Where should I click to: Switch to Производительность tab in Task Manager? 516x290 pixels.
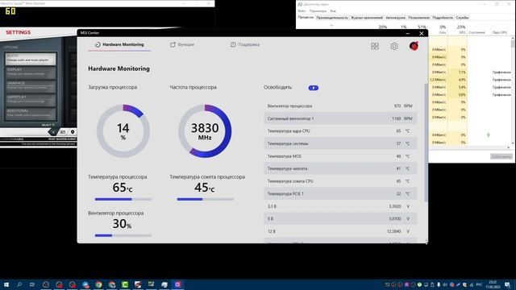[332, 18]
